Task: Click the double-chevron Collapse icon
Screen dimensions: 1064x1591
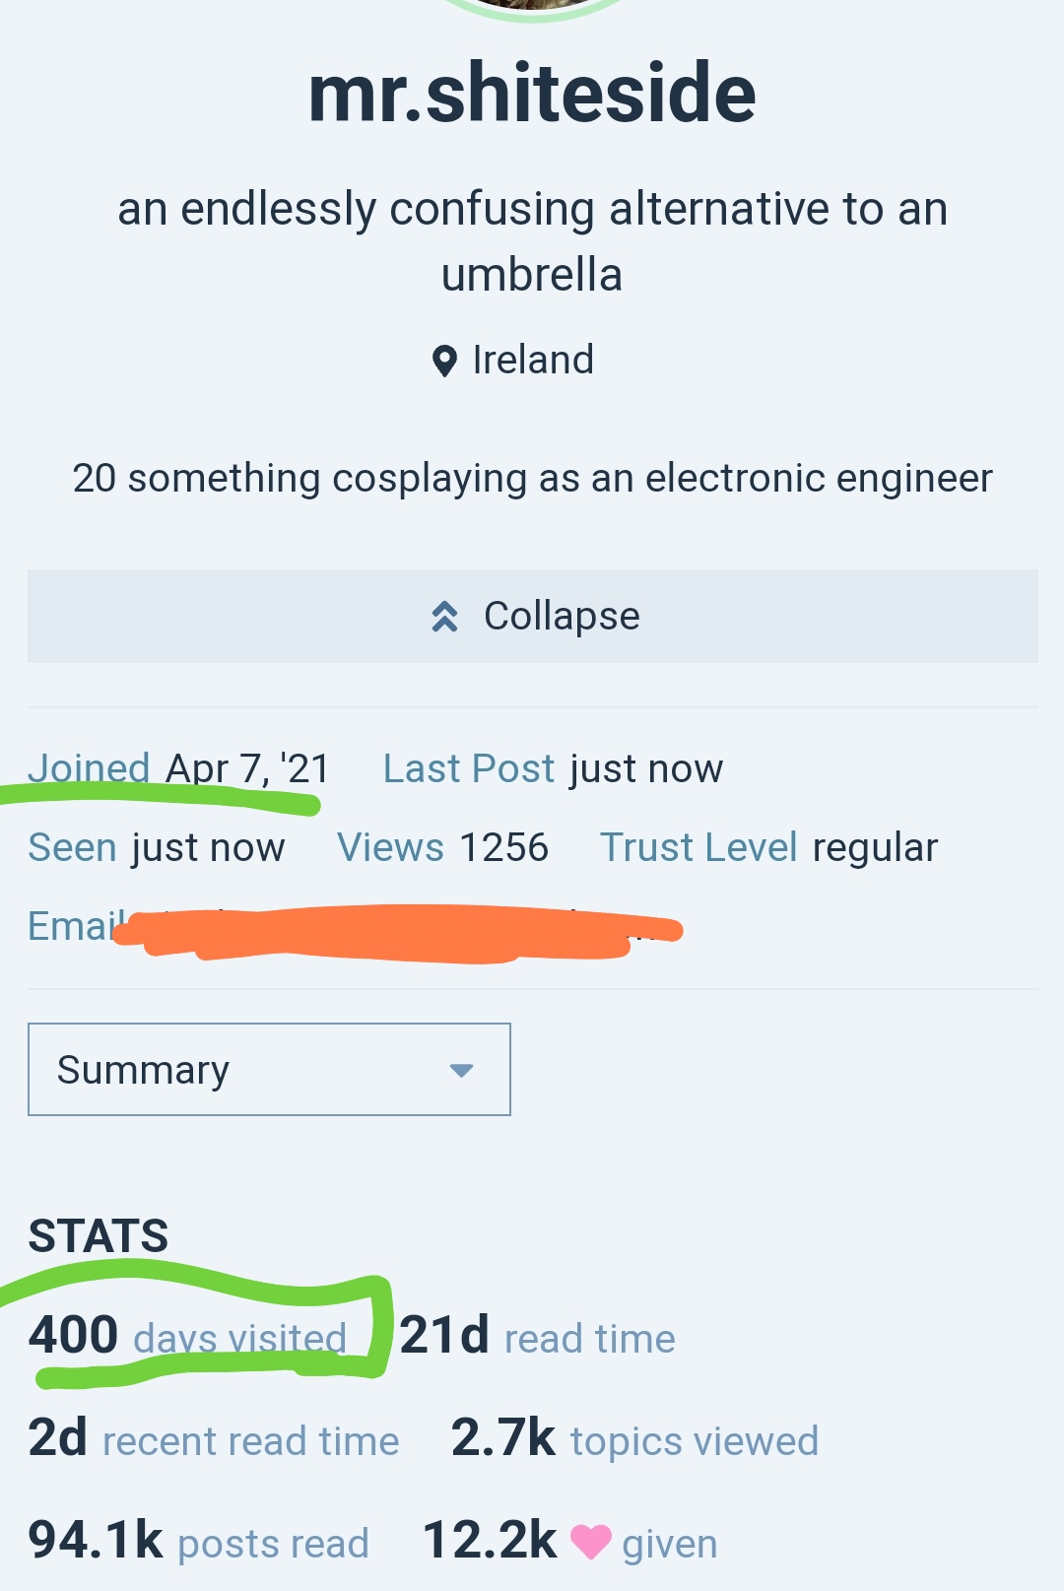Action: pyautogui.click(x=444, y=617)
